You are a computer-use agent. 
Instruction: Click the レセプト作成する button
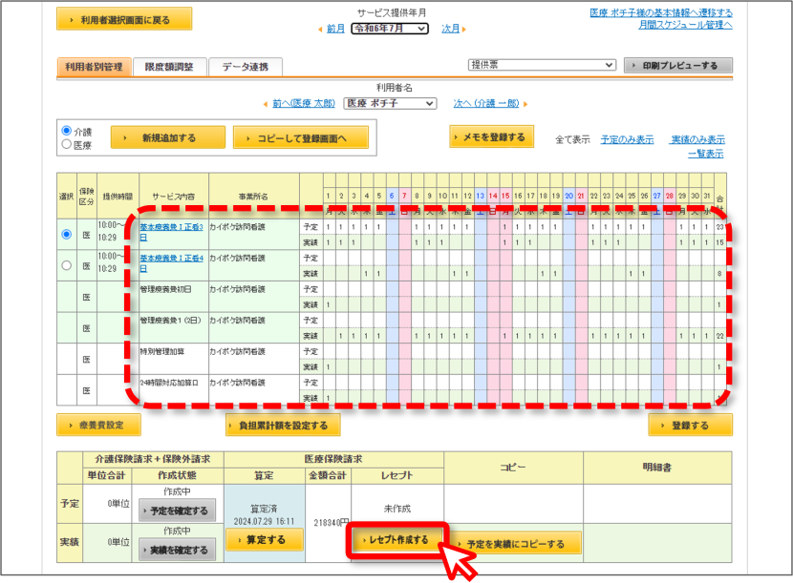pos(397,540)
